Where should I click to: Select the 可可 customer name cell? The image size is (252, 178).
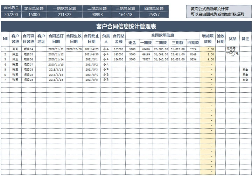pos(15,49)
